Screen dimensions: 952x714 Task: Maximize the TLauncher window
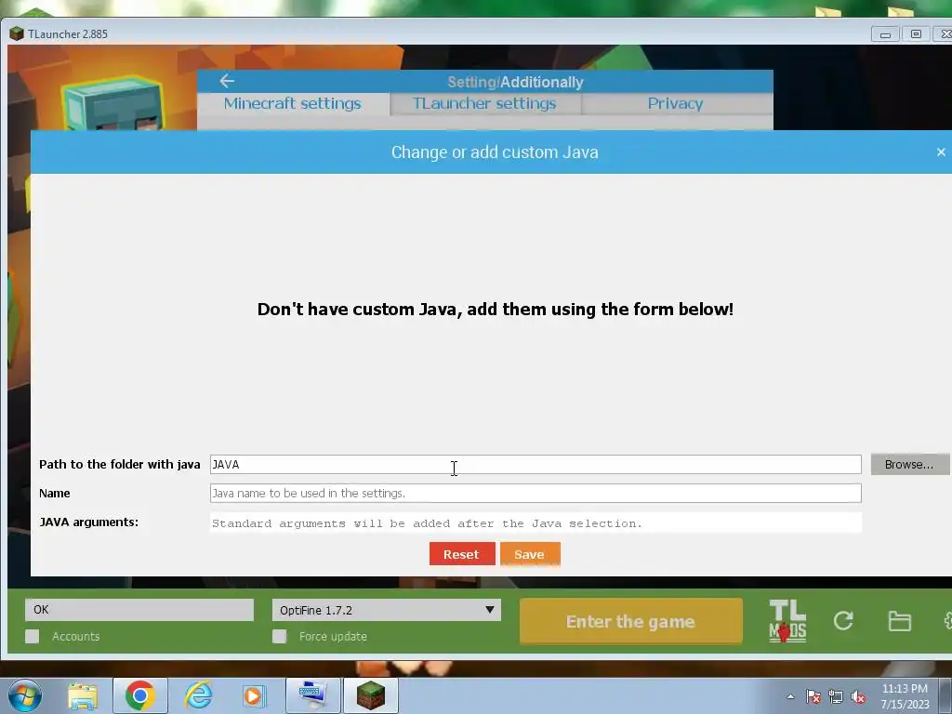(x=916, y=34)
